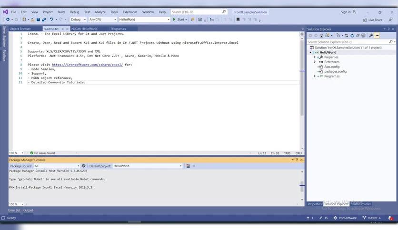
Task: Toggle Preview Selected Items in Solution Explorer
Action: [377, 36]
